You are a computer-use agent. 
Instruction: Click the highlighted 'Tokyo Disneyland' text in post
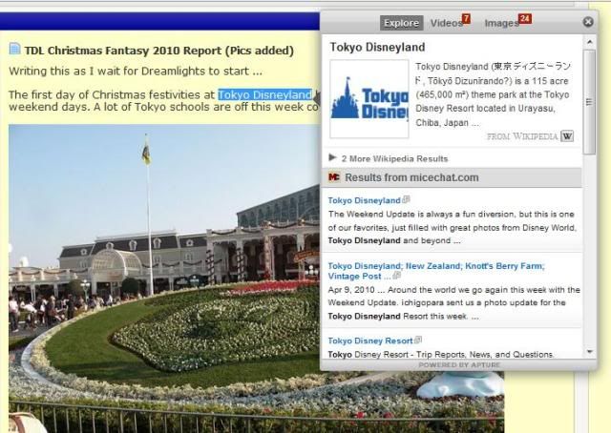click(265, 94)
